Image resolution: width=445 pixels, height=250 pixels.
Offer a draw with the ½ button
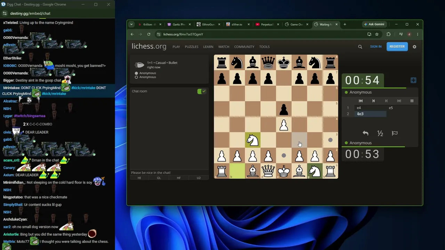coord(380,133)
